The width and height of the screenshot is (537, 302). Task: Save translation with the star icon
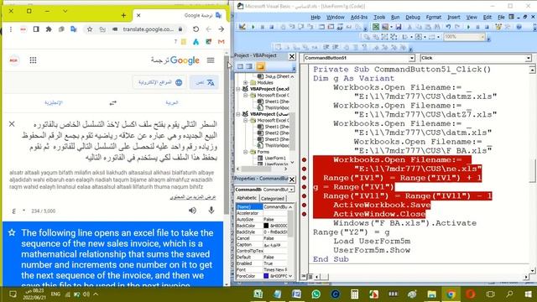pyautogui.click(x=12, y=233)
